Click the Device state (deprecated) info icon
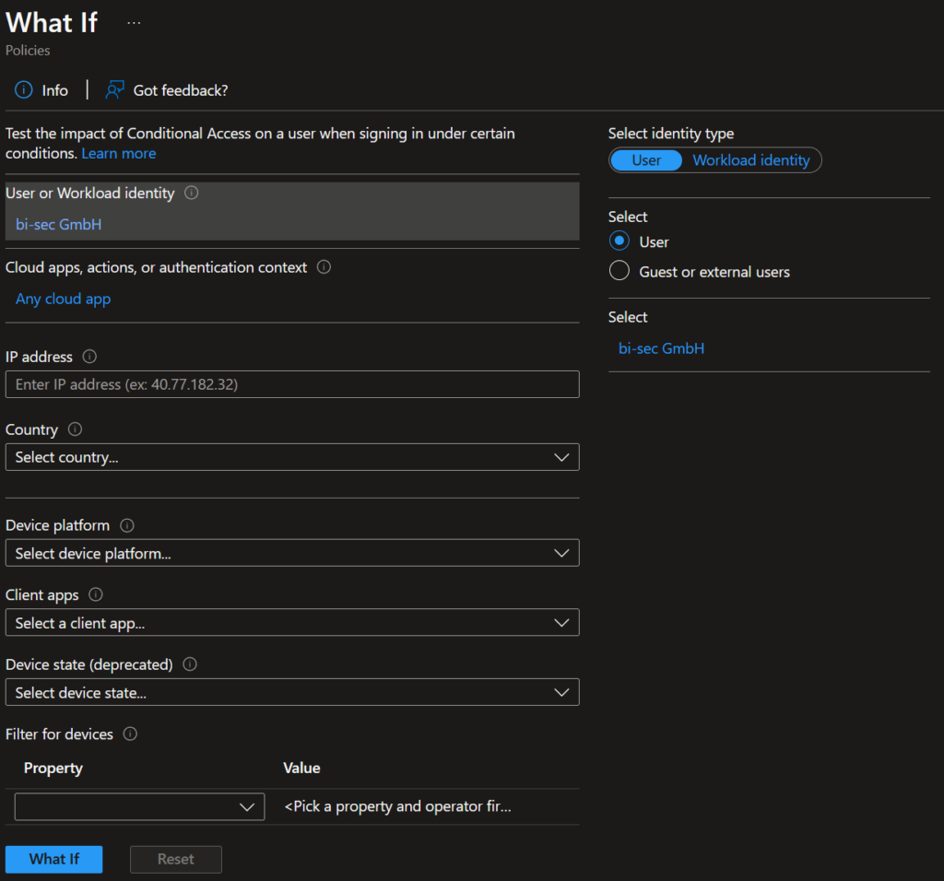This screenshot has width=944, height=881. pos(190,664)
